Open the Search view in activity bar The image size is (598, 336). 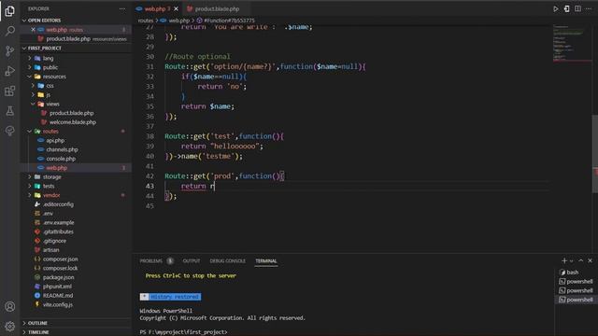[x=10, y=31]
